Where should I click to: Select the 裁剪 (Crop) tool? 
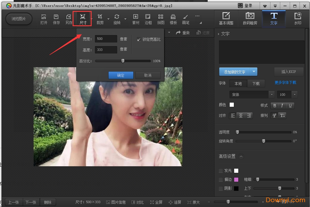pos(100,19)
